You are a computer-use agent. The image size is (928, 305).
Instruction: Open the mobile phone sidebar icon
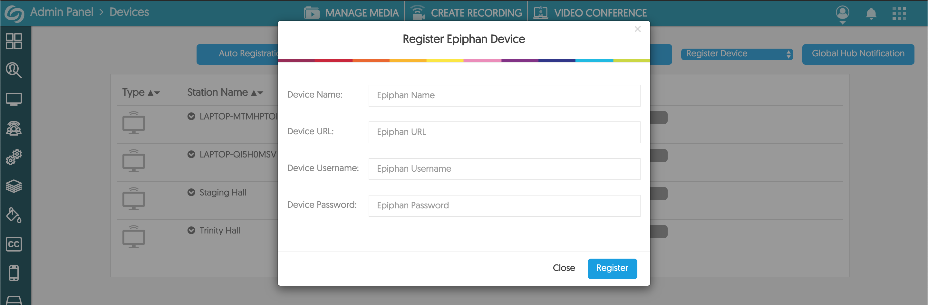click(14, 273)
